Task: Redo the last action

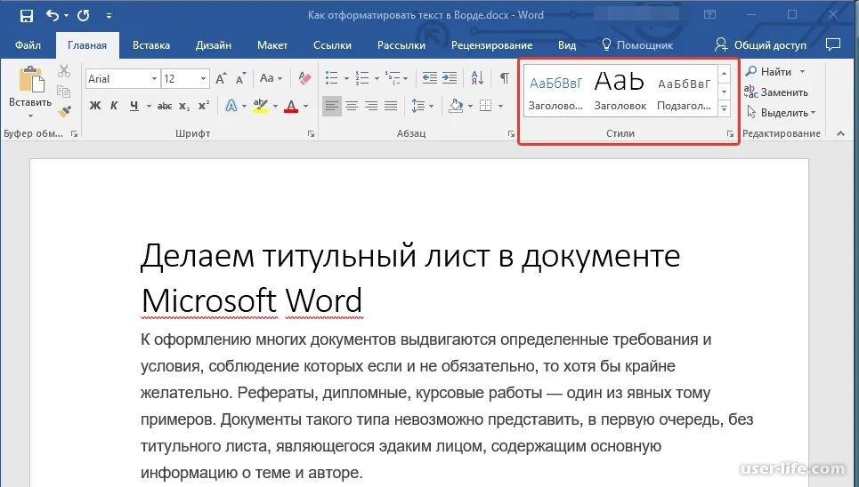Action: 84,15
